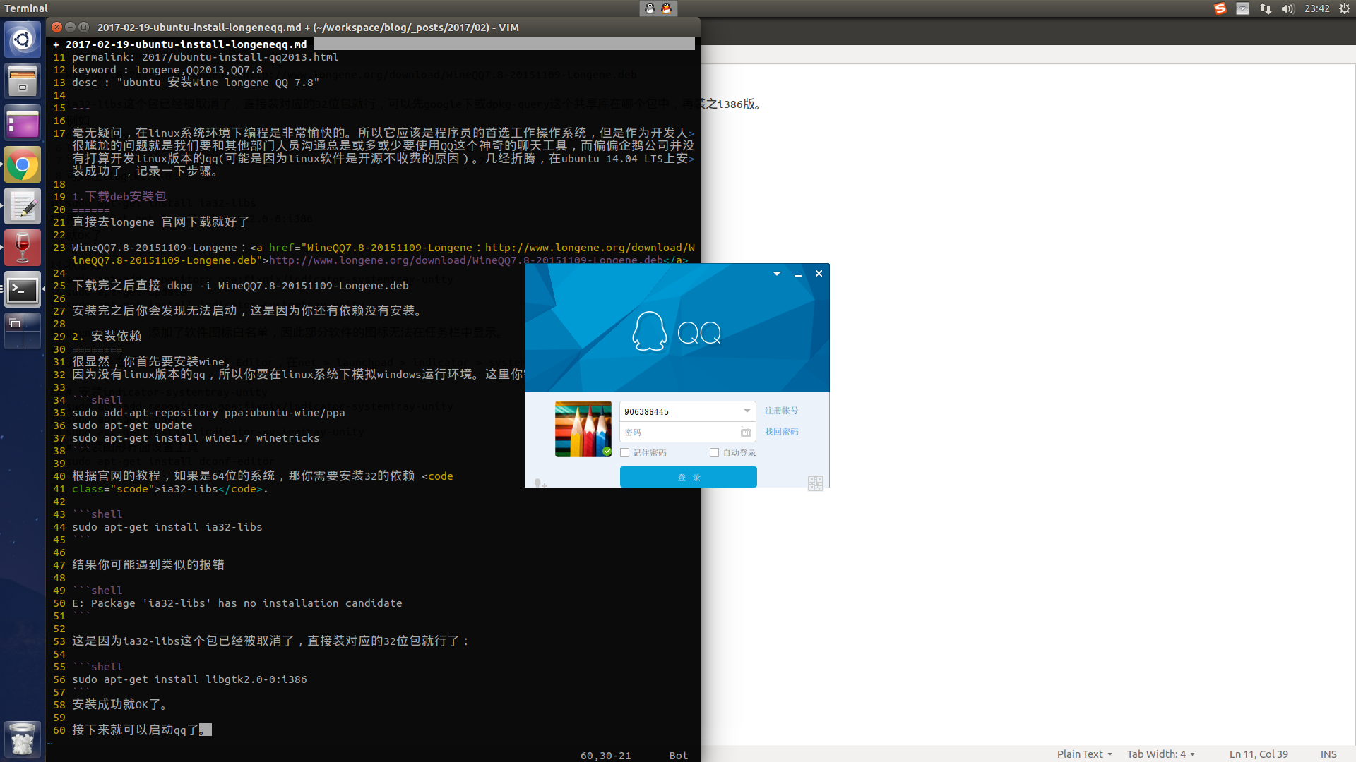The image size is (1356, 762).
Task: Click the '2. 安装依赖' heading in vim
Action: [107, 337]
